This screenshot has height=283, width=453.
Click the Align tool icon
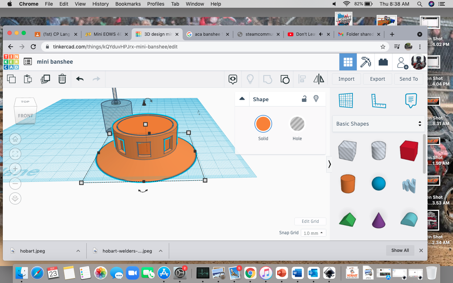coord(302,79)
